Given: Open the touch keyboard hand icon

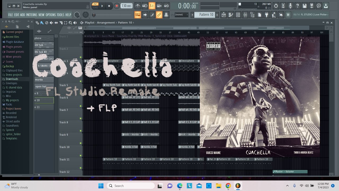Looking at the screenshot, I should 281,15.
